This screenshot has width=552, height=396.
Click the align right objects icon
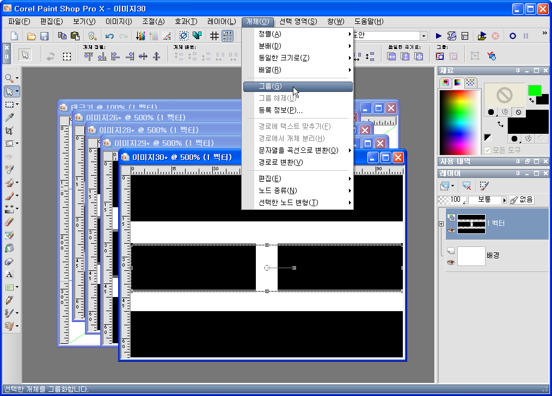coord(130,56)
